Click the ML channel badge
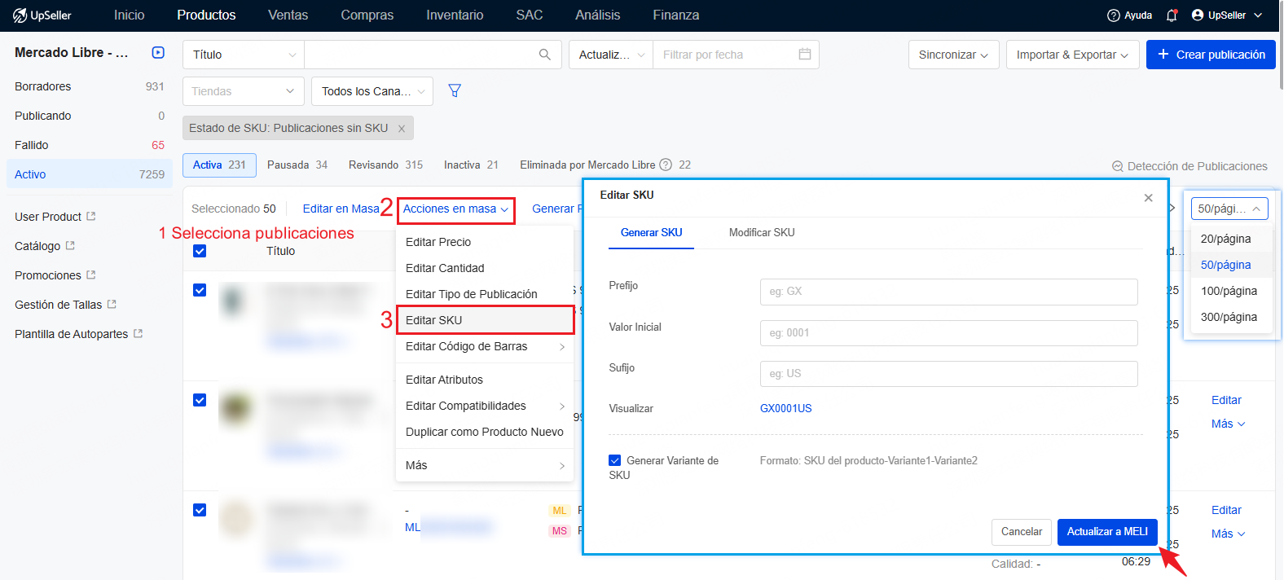This screenshot has width=1284, height=580. tap(560, 511)
